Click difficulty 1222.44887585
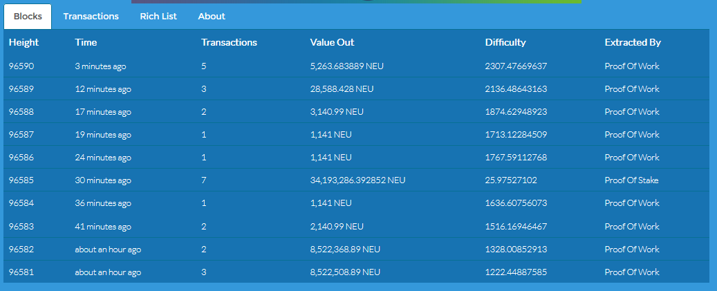Viewport: 717px width, 291px height. pyautogui.click(x=516, y=272)
